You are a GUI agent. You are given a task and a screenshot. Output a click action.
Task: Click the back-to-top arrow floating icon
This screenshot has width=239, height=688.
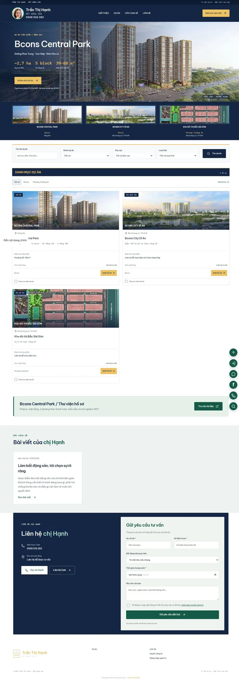(x=233, y=353)
